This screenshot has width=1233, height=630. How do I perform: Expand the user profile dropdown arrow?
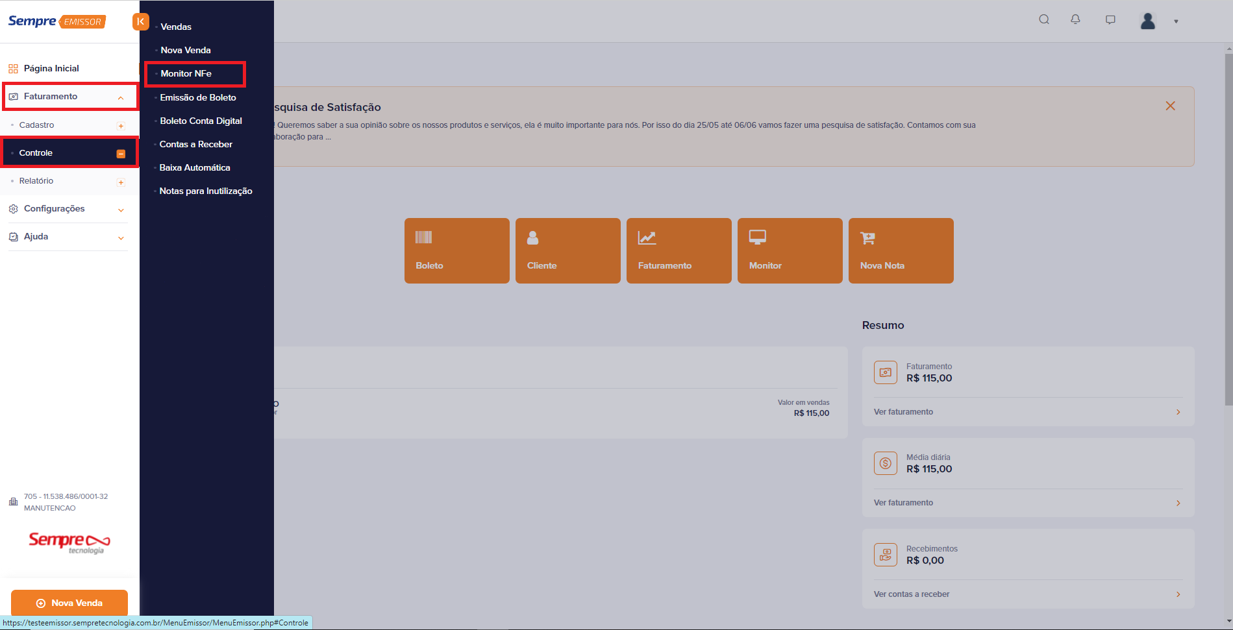tap(1176, 21)
